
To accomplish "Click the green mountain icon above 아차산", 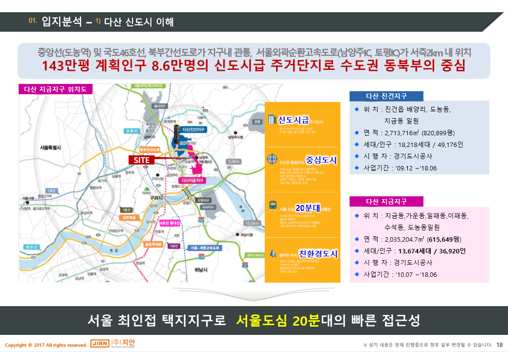I will [146, 188].
